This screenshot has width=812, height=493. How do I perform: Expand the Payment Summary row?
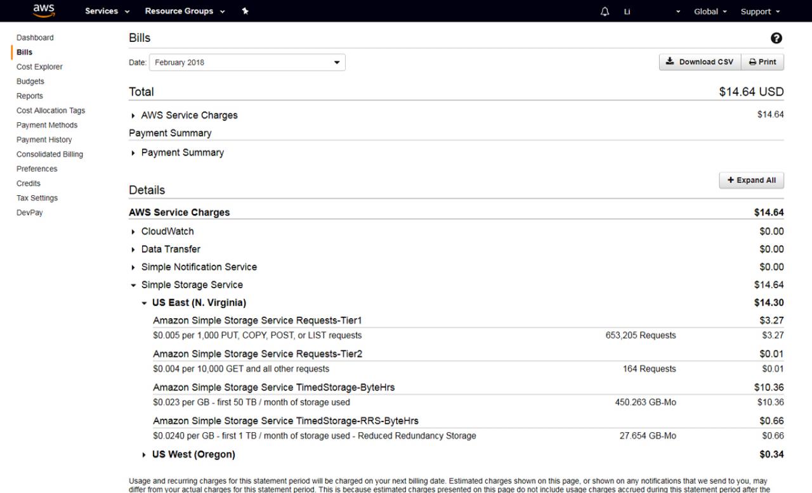pyautogui.click(x=181, y=153)
